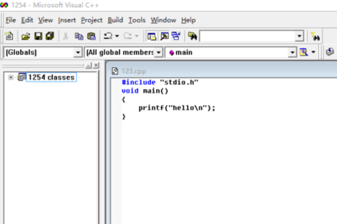Open the Window List icon

click(x=176, y=36)
